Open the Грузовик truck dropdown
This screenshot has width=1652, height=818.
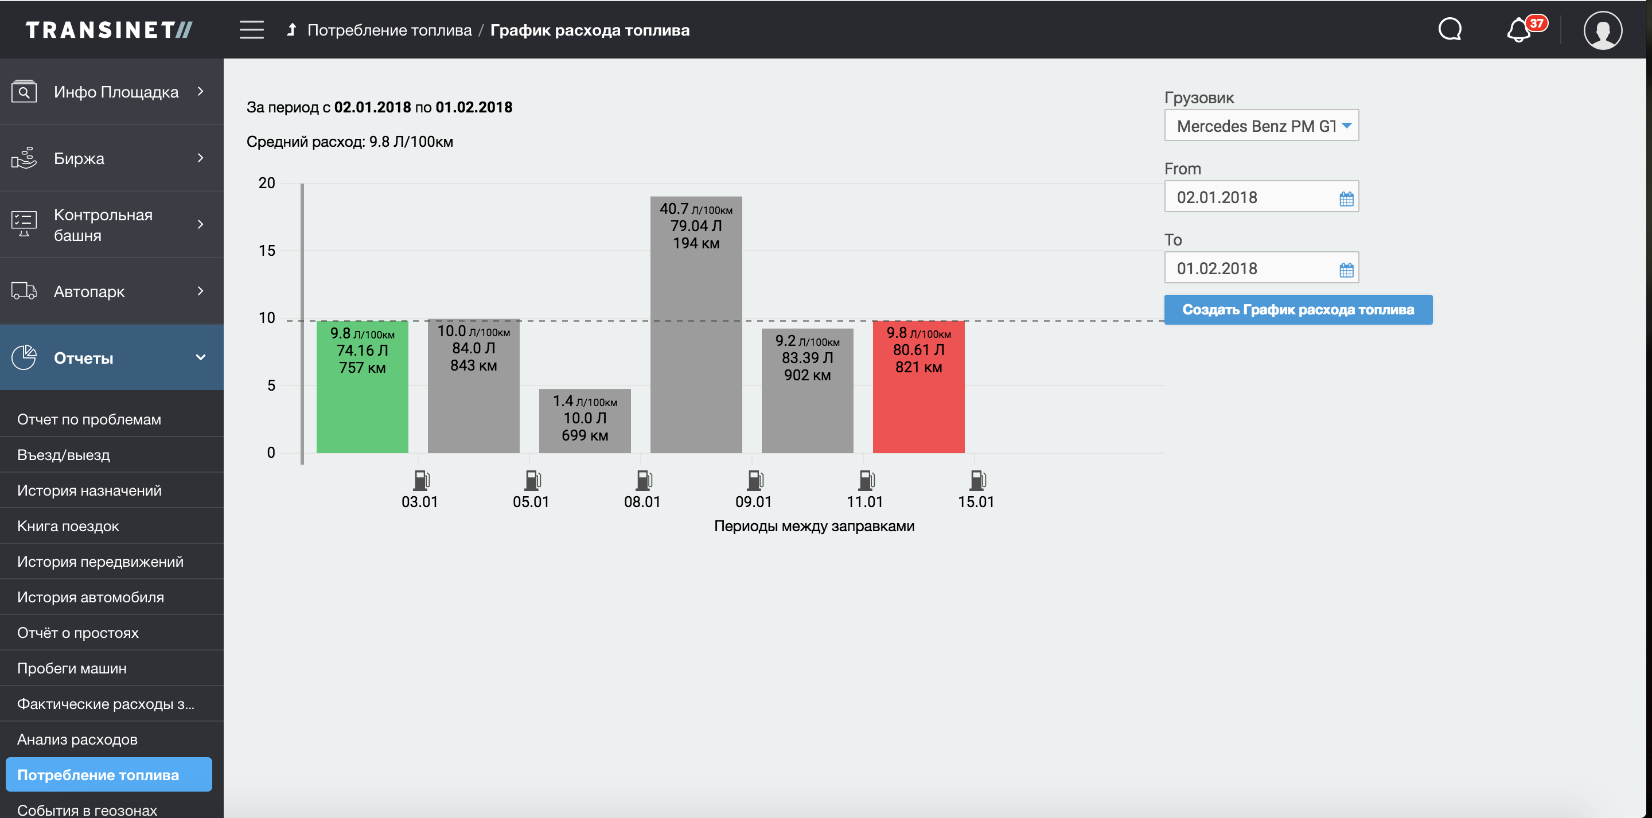pyautogui.click(x=1261, y=126)
